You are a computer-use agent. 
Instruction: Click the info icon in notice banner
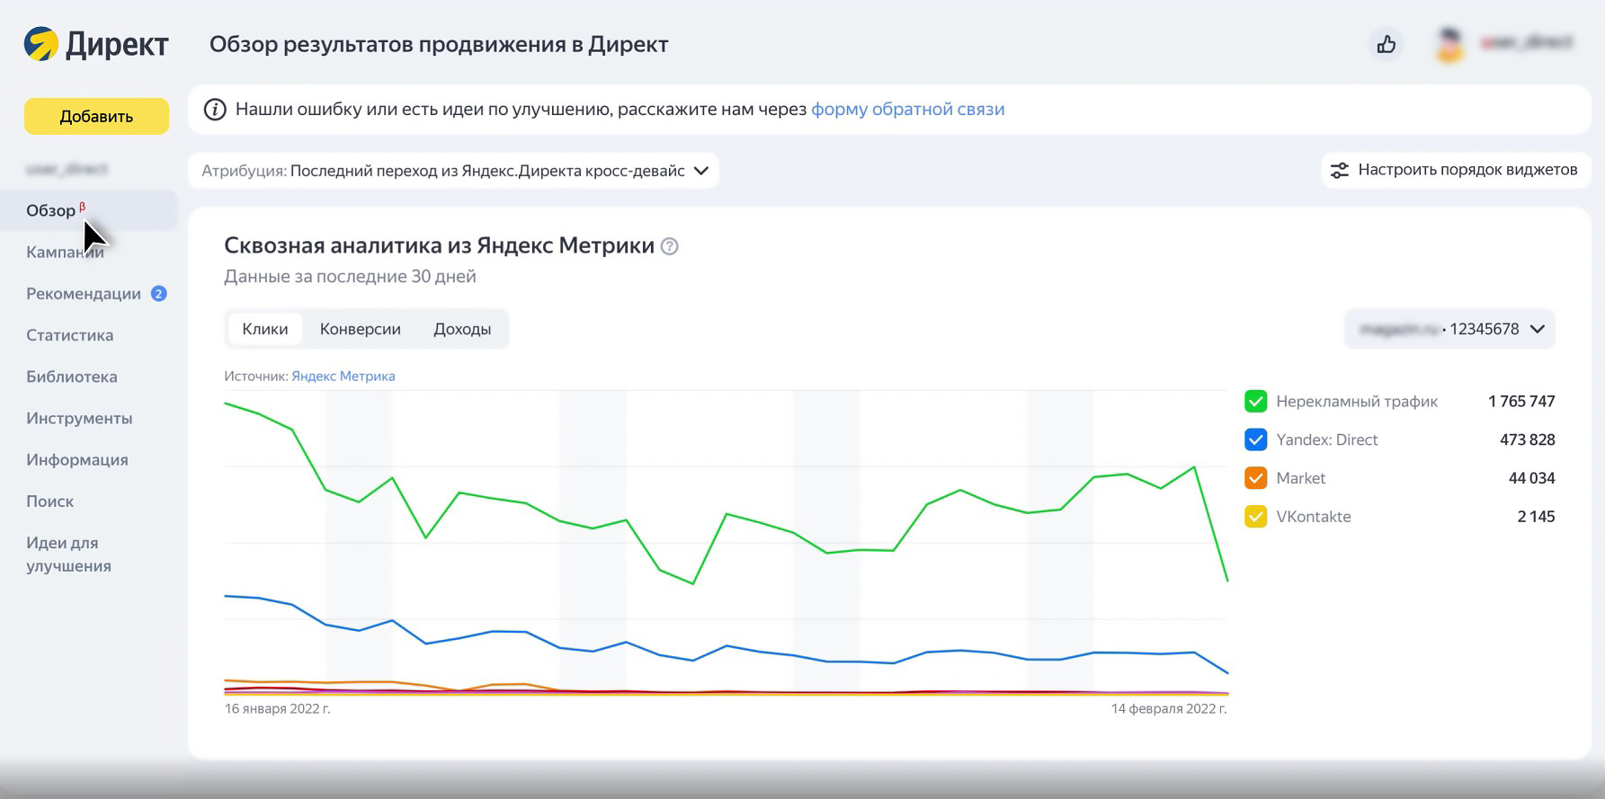coord(215,110)
